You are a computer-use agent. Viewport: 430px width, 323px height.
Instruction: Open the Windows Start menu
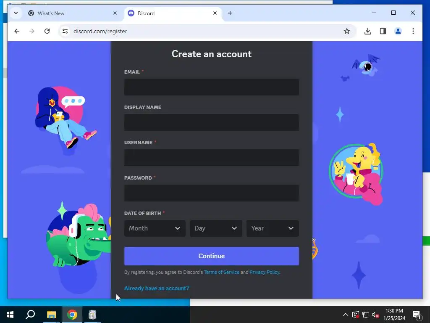point(10,315)
